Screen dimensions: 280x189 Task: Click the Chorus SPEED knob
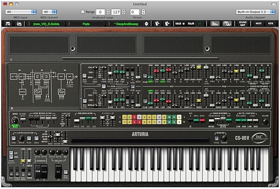37,152
